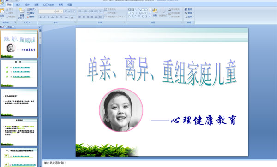Click the Paste clipboard icon

coord(2,11)
